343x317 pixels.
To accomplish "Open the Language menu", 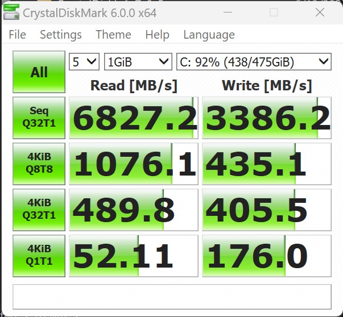I will coord(209,35).
